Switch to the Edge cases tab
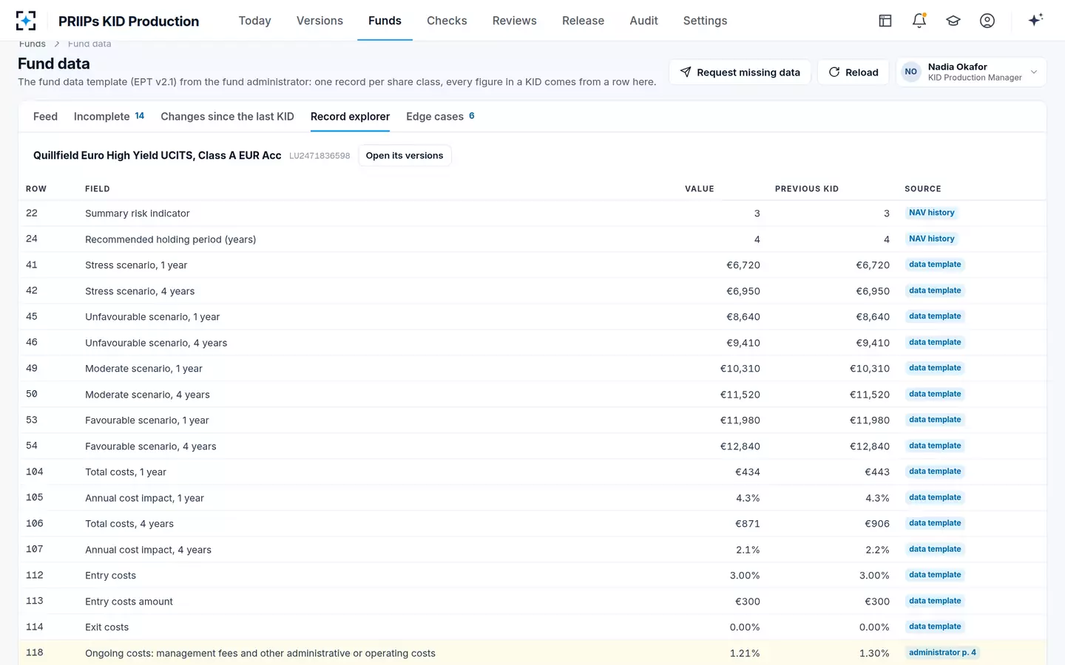 [440, 117]
